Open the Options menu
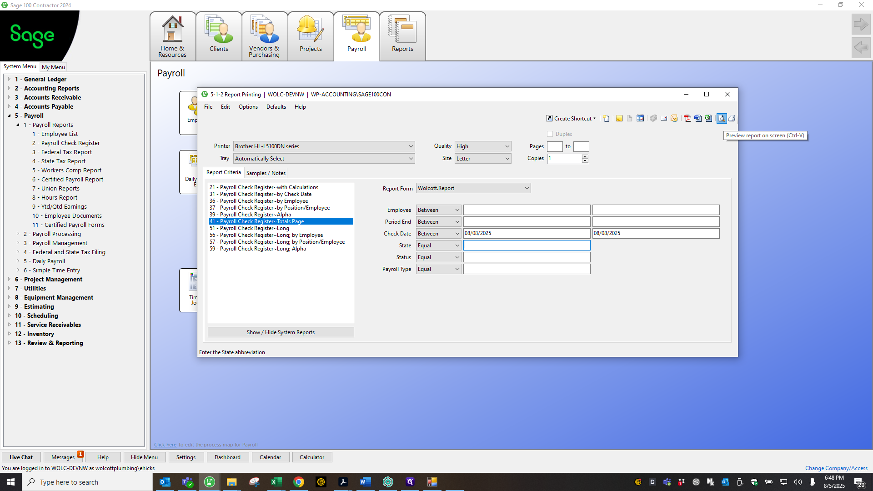The width and height of the screenshot is (873, 491). click(x=248, y=107)
